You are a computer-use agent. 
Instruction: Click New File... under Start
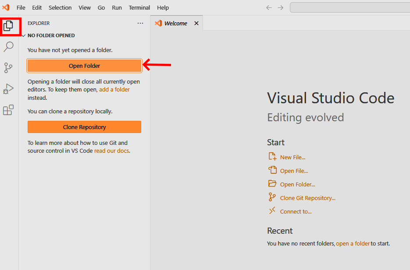pos(292,157)
